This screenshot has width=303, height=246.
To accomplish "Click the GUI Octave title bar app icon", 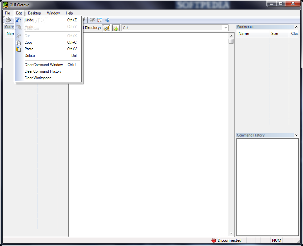I will click(5, 5).
